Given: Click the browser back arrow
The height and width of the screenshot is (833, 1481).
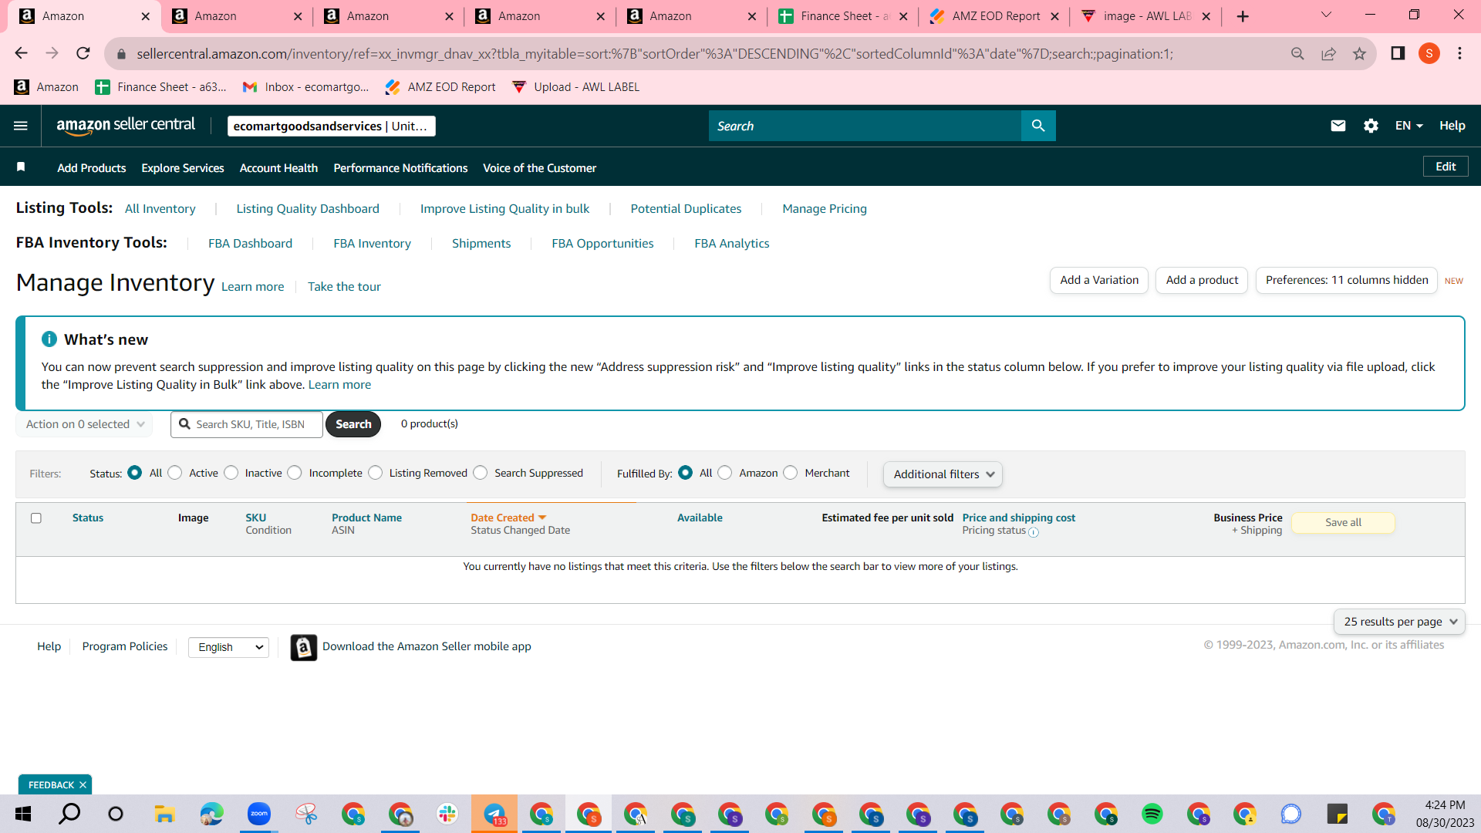Looking at the screenshot, I should [x=21, y=53].
